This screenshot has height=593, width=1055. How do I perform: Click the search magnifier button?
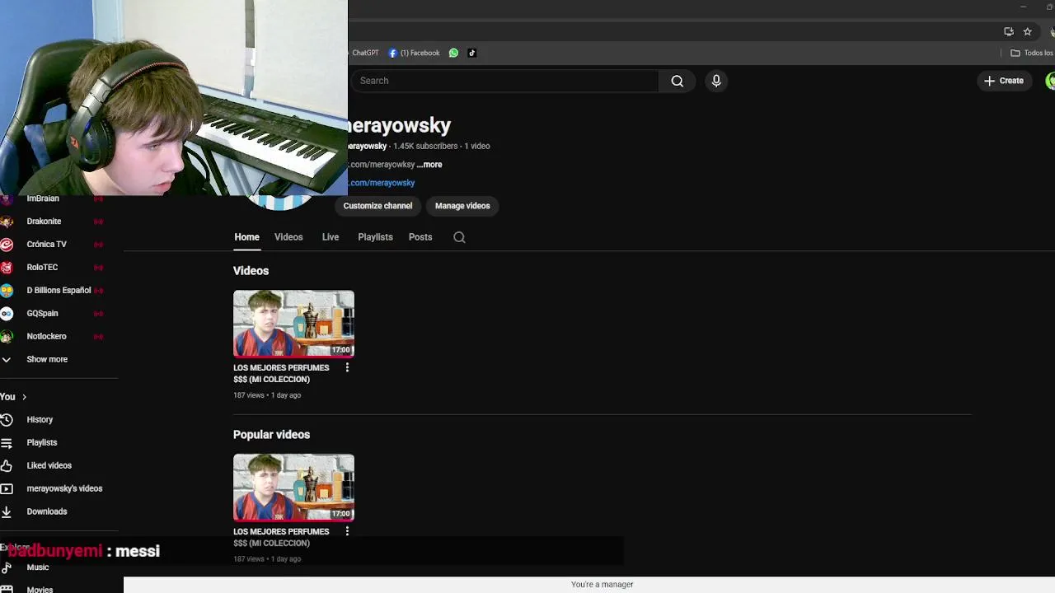tap(677, 81)
